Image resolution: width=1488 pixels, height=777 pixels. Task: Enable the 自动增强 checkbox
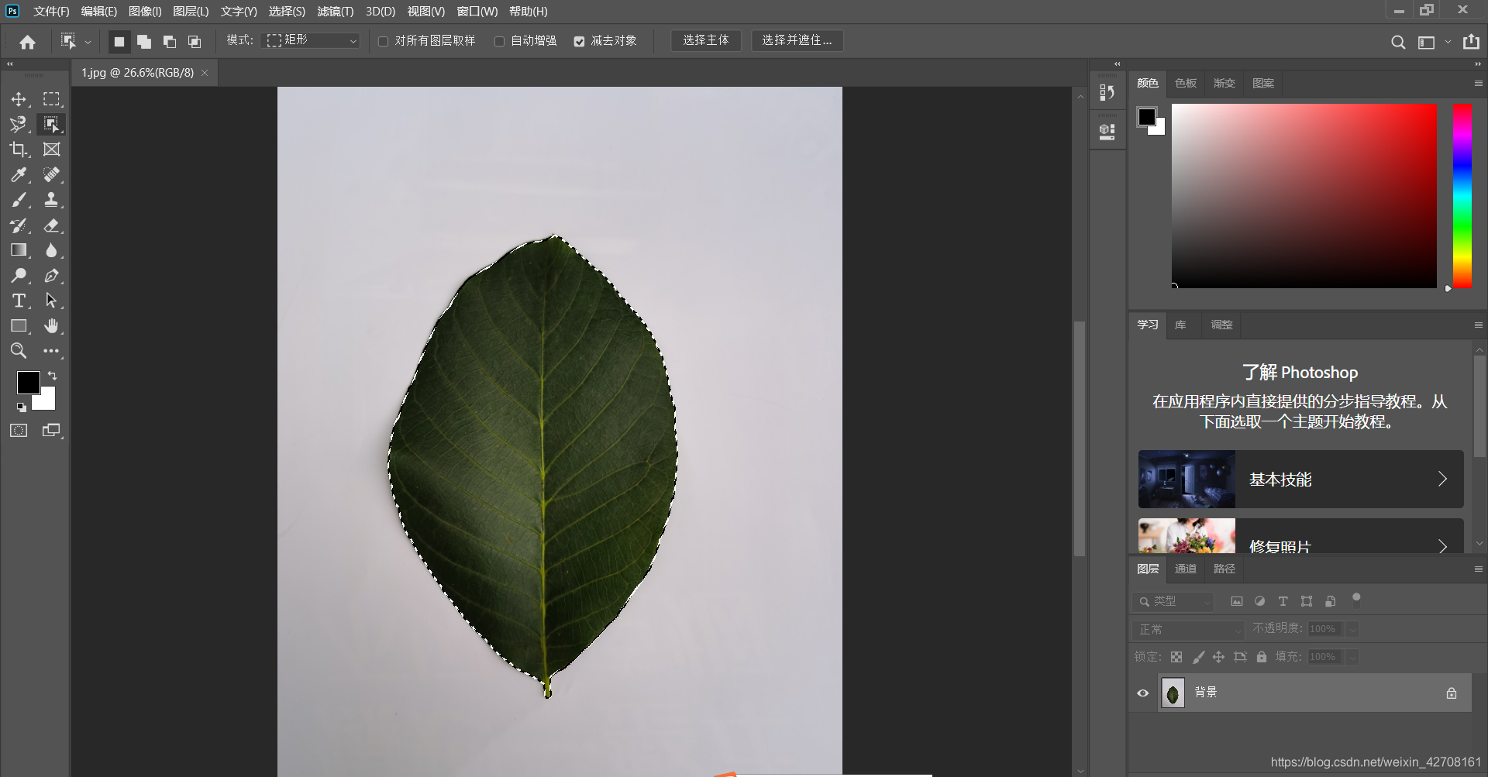pyautogui.click(x=500, y=40)
